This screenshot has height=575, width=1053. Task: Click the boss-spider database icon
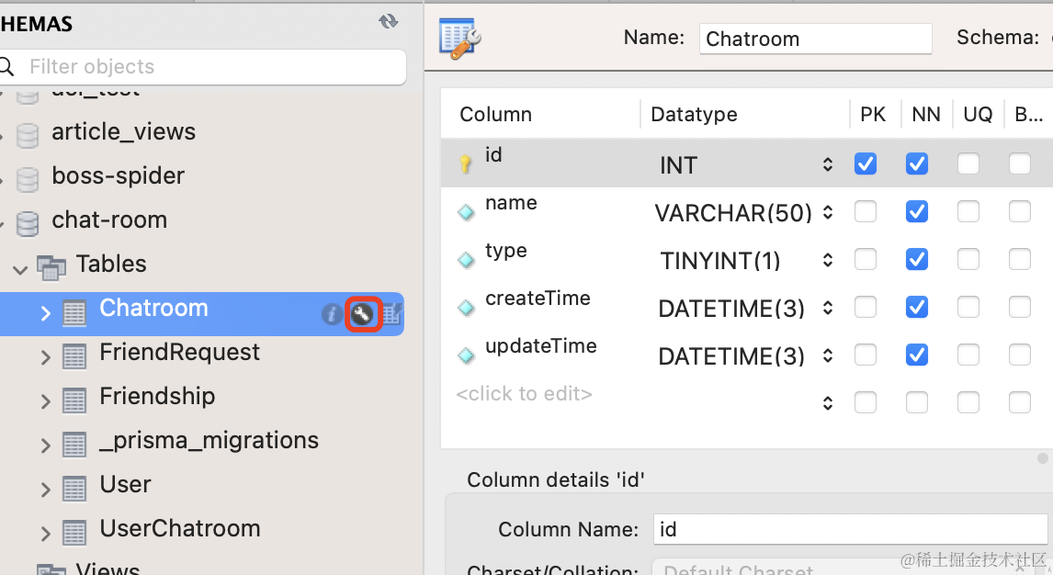(28, 177)
